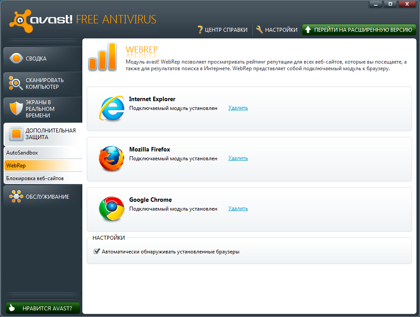This screenshot has width=420, height=317.
Task: Close the avast window
Action: (x=407, y=4)
